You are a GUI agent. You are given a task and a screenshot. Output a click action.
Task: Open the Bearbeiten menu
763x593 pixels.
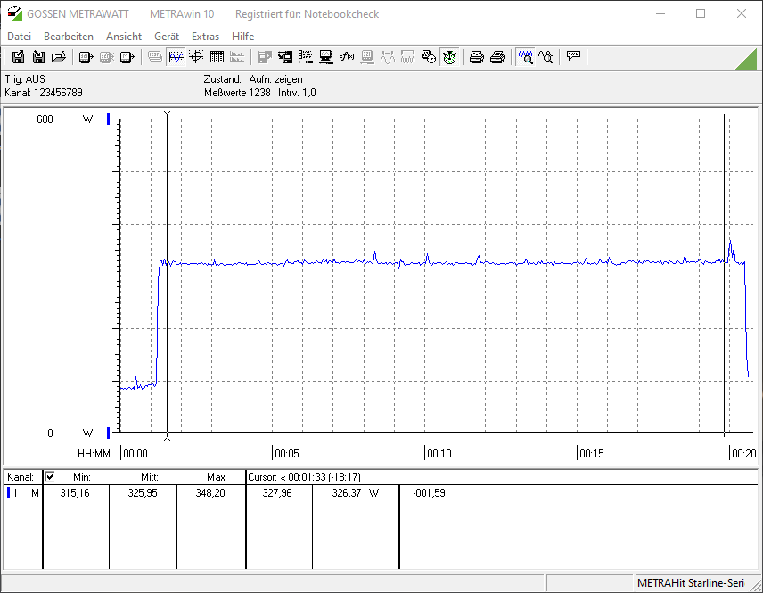[69, 37]
